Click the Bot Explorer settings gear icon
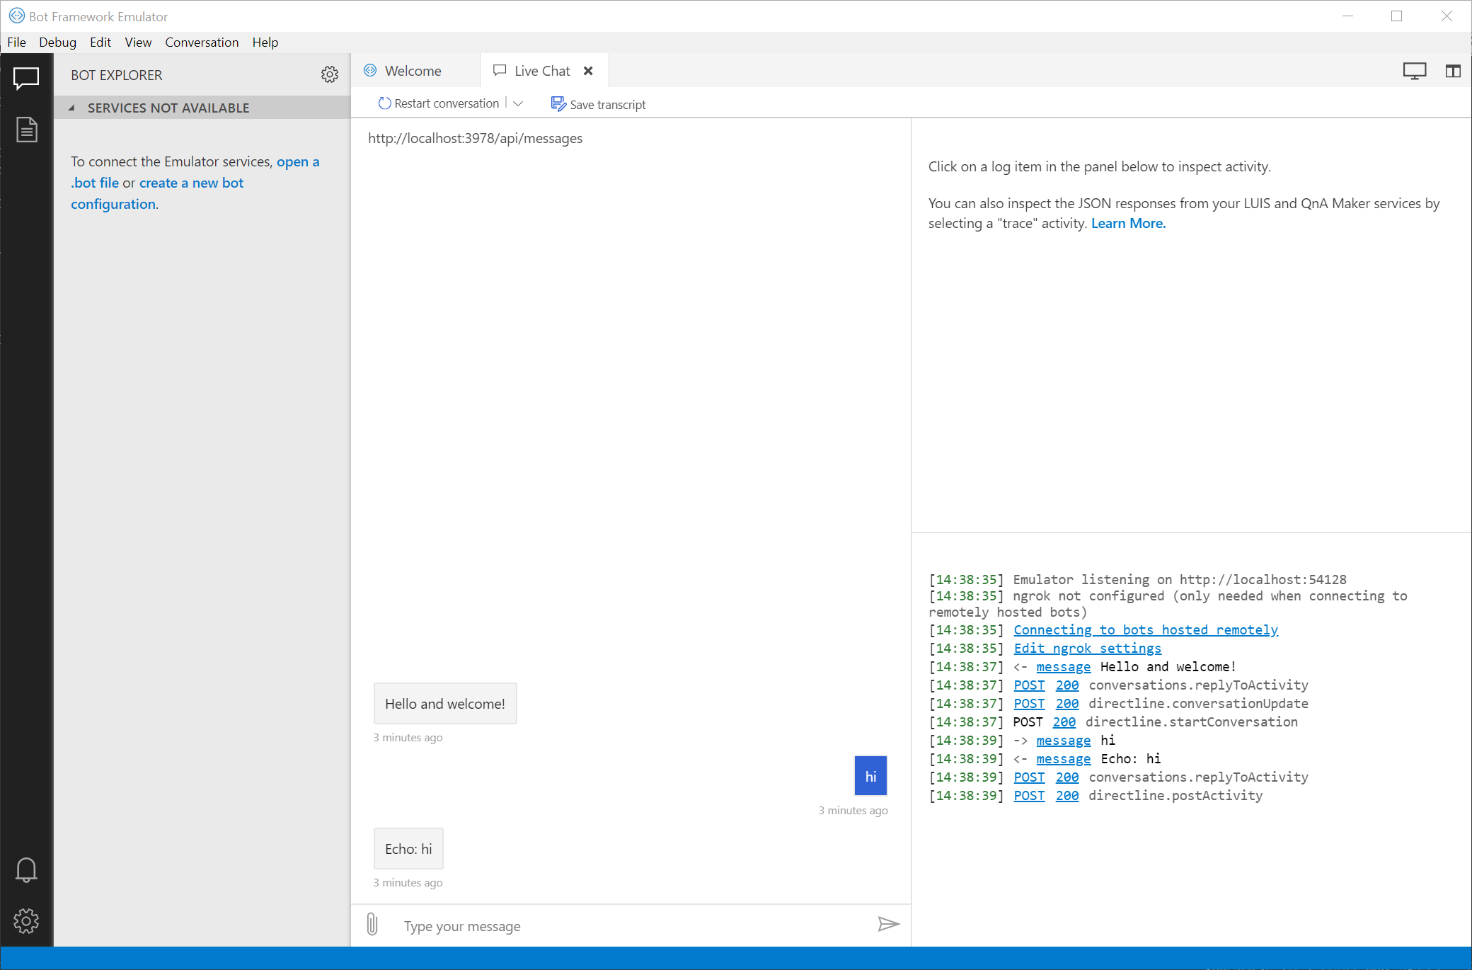The image size is (1472, 970). pyautogui.click(x=329, y=74)
